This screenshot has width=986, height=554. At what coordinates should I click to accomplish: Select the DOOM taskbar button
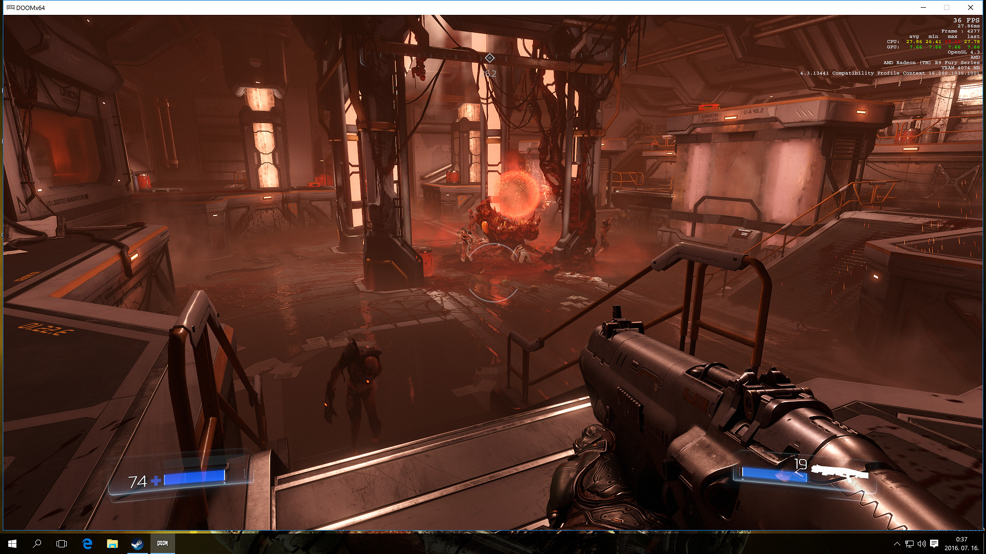162,544
